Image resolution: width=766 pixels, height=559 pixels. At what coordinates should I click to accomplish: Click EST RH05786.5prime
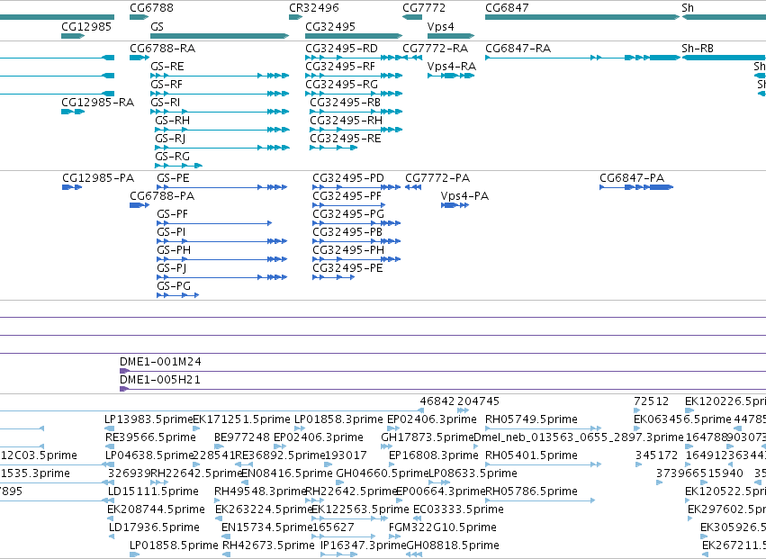tap(540, 500)
